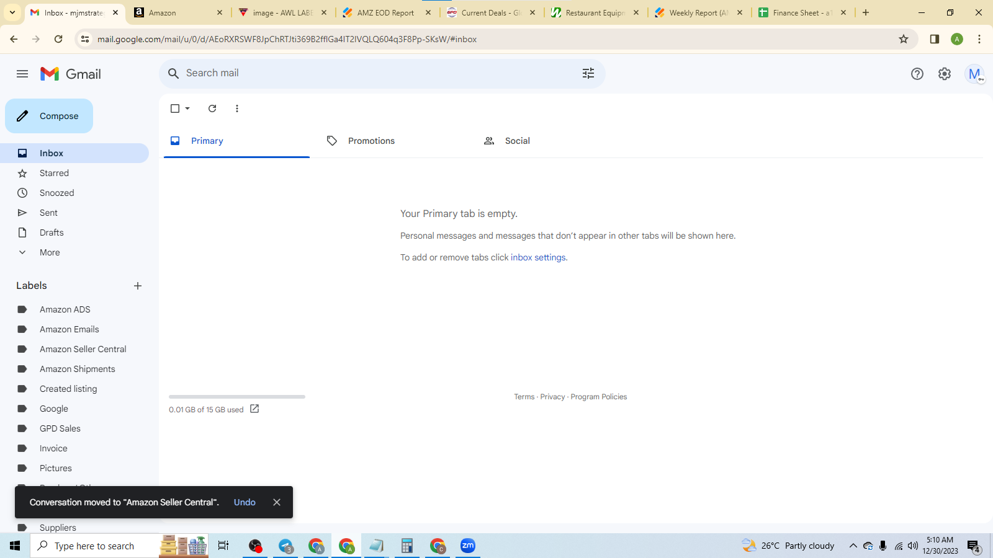
Task: Click the address bar URL
Action: [x=287, y=39]
